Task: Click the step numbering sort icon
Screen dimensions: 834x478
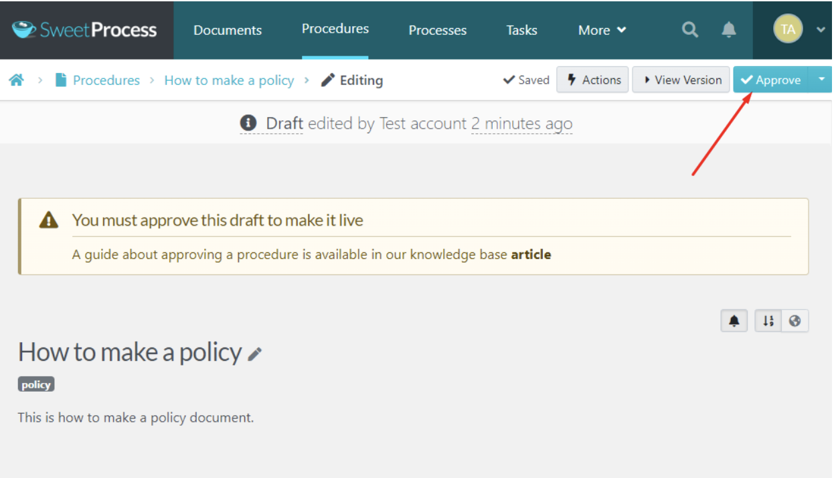Action: pos(768,321)
